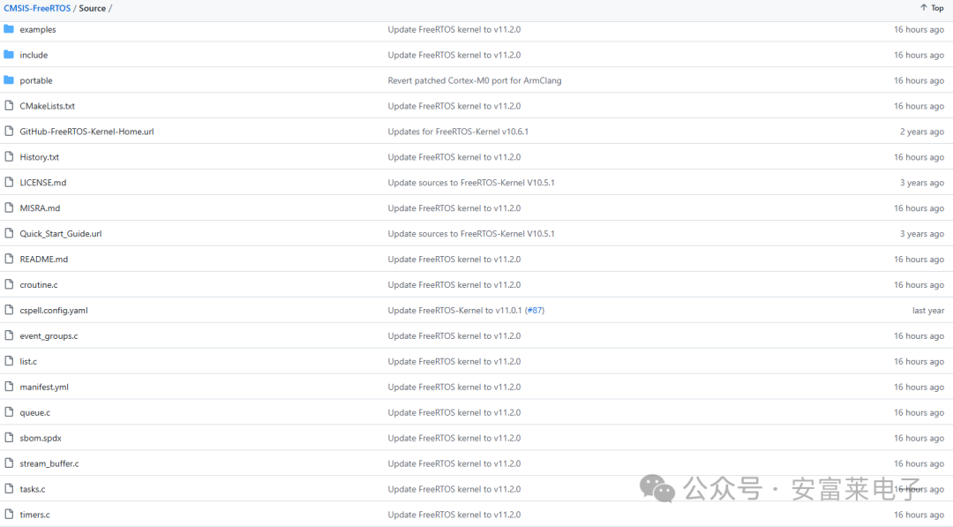
Task: Open list.c source file
Action: pos(28,361)
